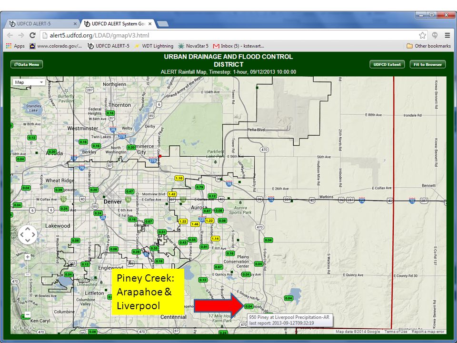Open the Map type dropdown
This screenshot has width=457, height=343.
[29, 82]
